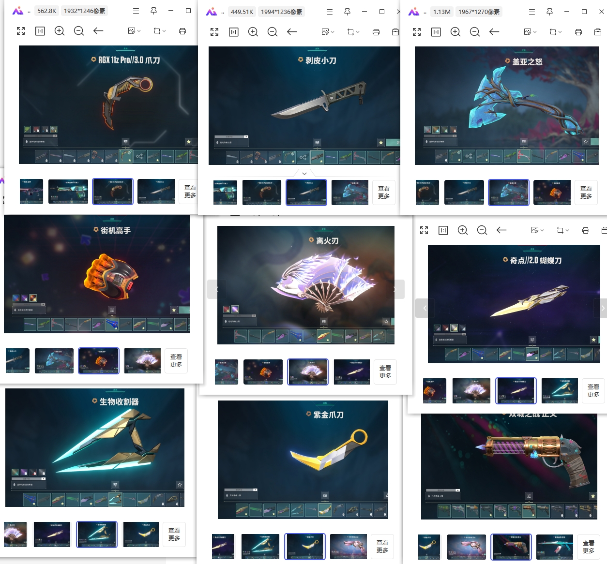Open image edit dropdown in RGX 11z Pro window

click(x=134, y=31)
